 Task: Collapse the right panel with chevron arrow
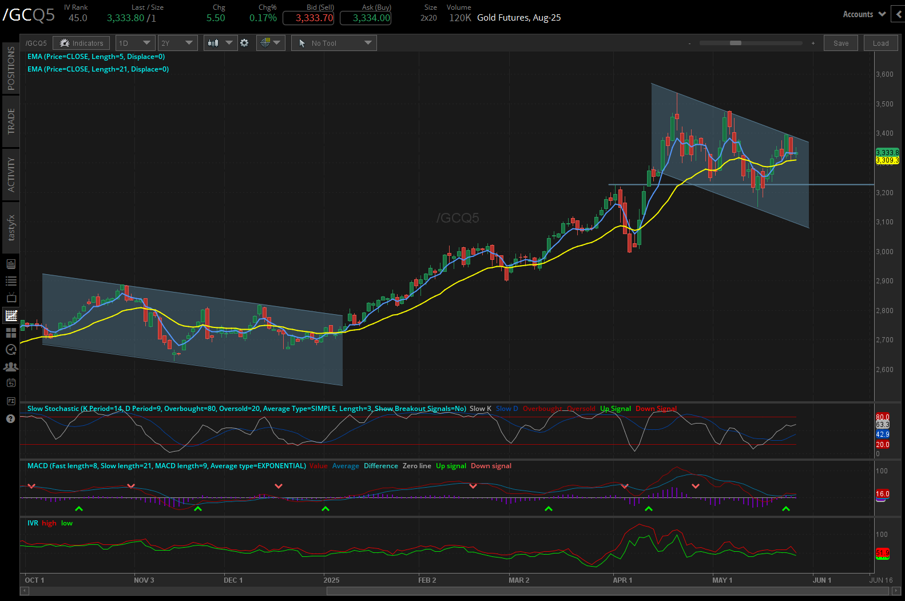[x=899, y=14]
